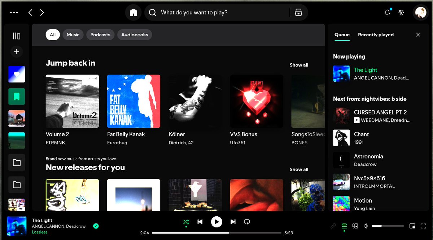Enter full screen mode
433x240 pixels.
click(424, 226)
